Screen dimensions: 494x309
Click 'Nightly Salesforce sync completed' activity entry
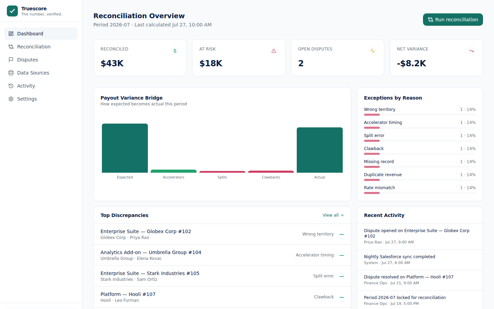[420, 260]
